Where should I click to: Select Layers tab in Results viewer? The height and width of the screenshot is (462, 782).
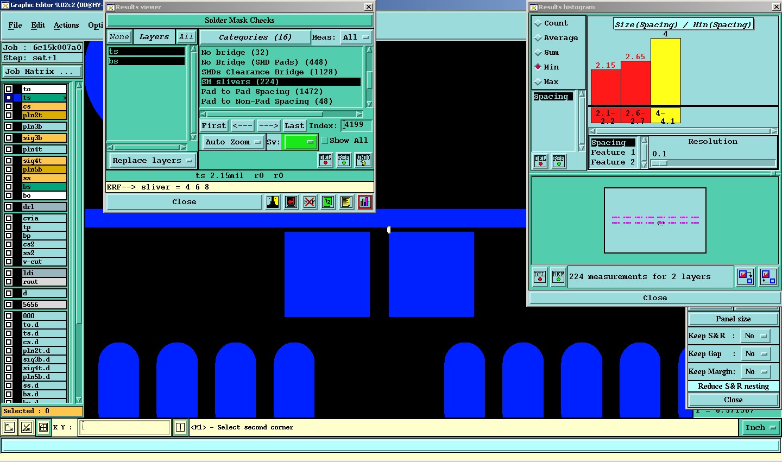click(x=154, y=37)
